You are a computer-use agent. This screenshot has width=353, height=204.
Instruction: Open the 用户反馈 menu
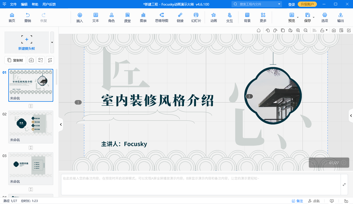pos(49,4)
